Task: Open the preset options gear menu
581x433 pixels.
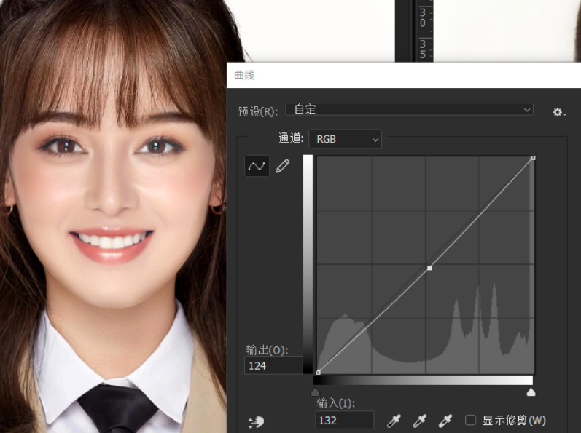Action: (x=559, y=112)
